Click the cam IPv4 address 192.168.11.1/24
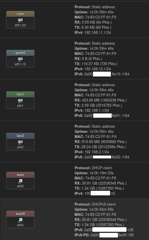The height and width of the screenshot is (240, 149). pos(98,32)
